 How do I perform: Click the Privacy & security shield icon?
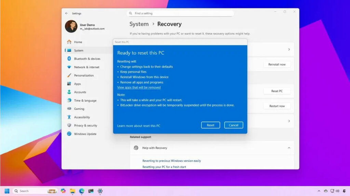pos(69,126)
